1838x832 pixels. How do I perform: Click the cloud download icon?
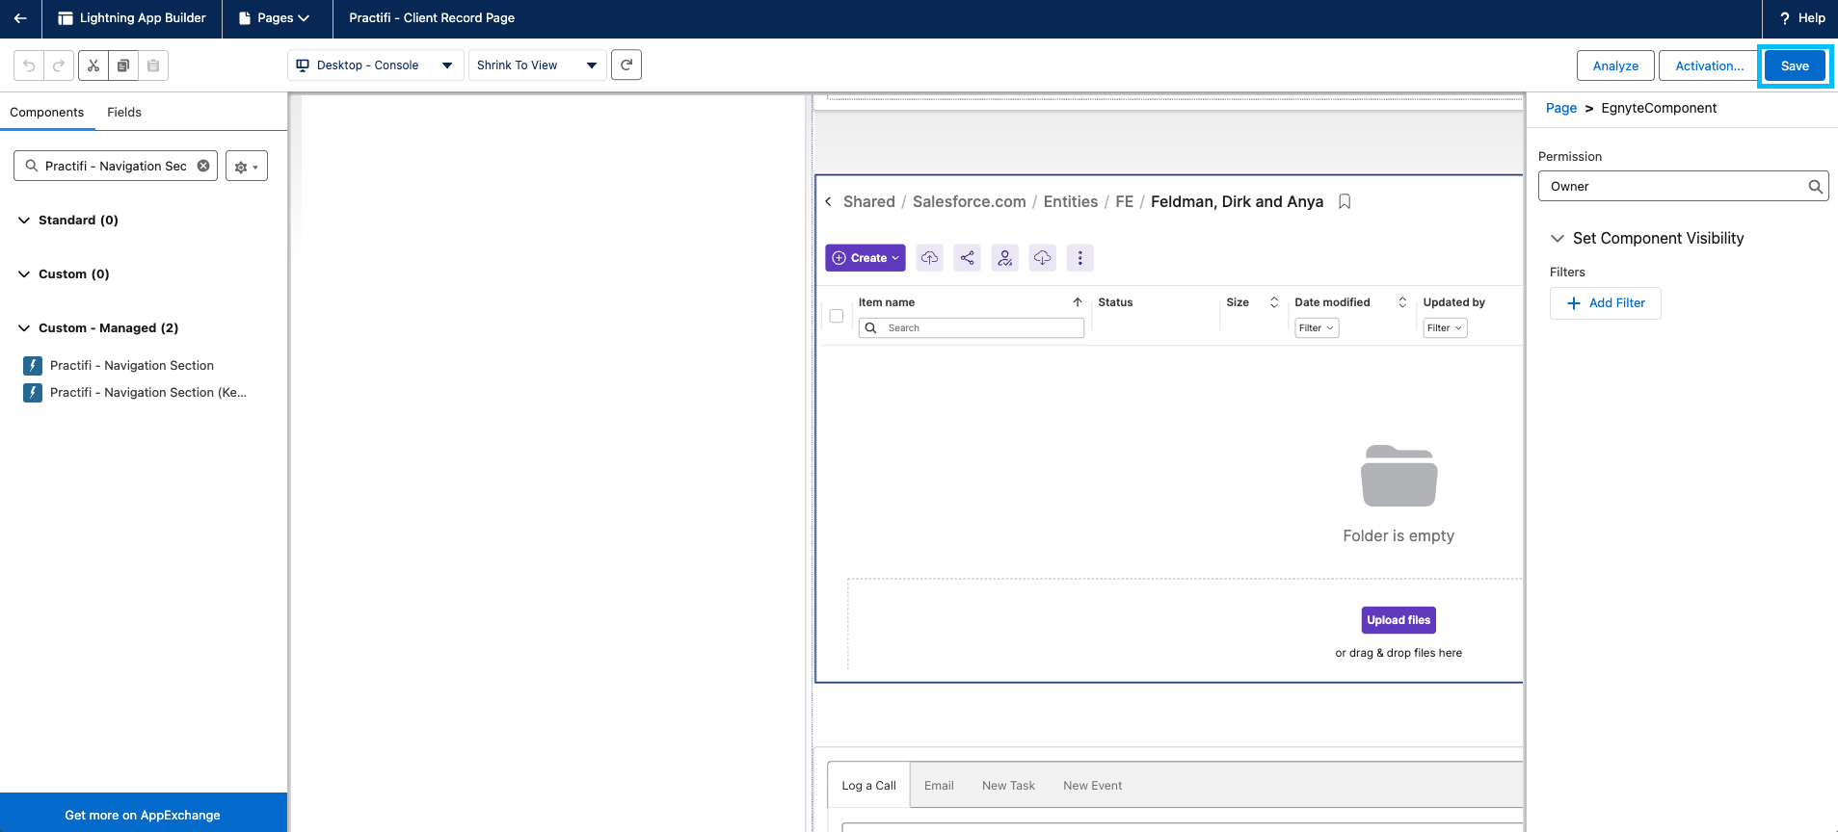coord(1043,258)
